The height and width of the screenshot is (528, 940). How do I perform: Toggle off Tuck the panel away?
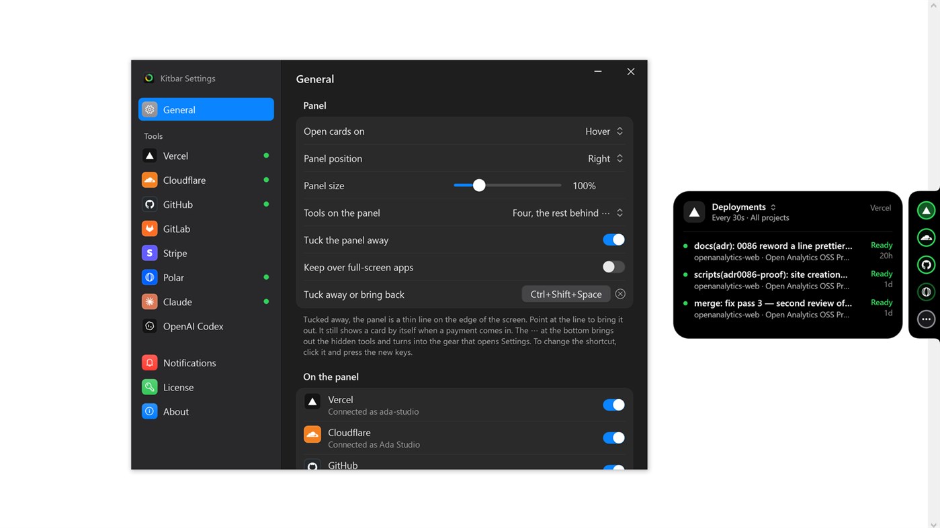tap(613, 240)
